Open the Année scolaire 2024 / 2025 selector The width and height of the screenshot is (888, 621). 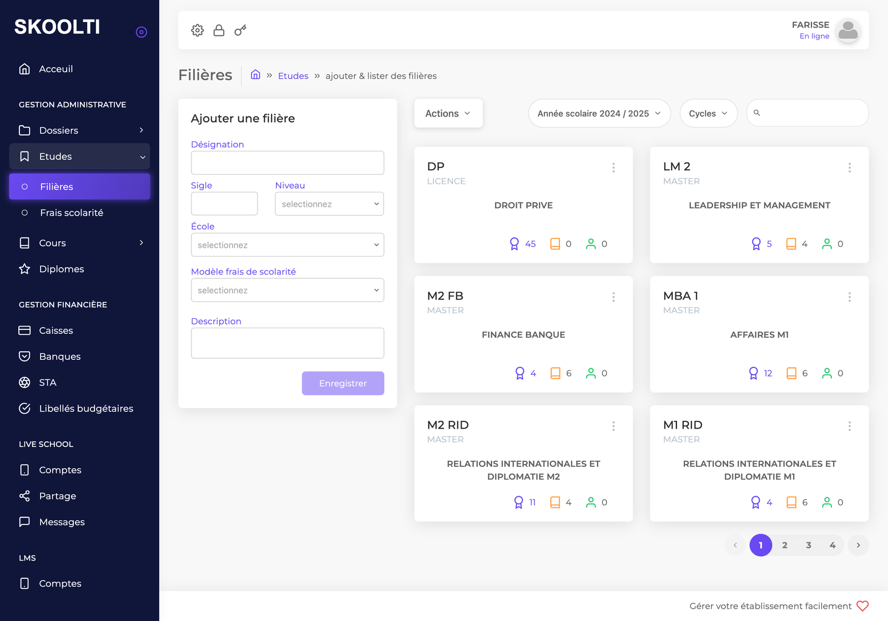point(599,113)
